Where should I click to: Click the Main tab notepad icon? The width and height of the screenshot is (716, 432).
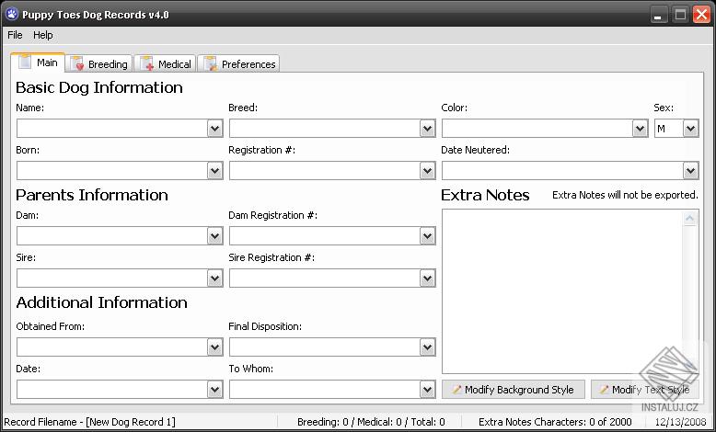[25, 62]
